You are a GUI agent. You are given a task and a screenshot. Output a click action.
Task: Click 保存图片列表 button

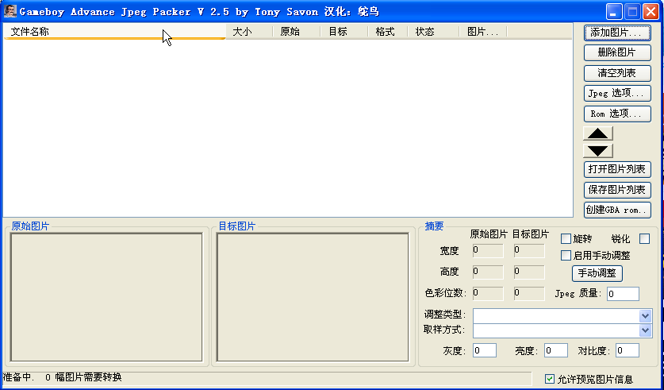click(617, 190)
